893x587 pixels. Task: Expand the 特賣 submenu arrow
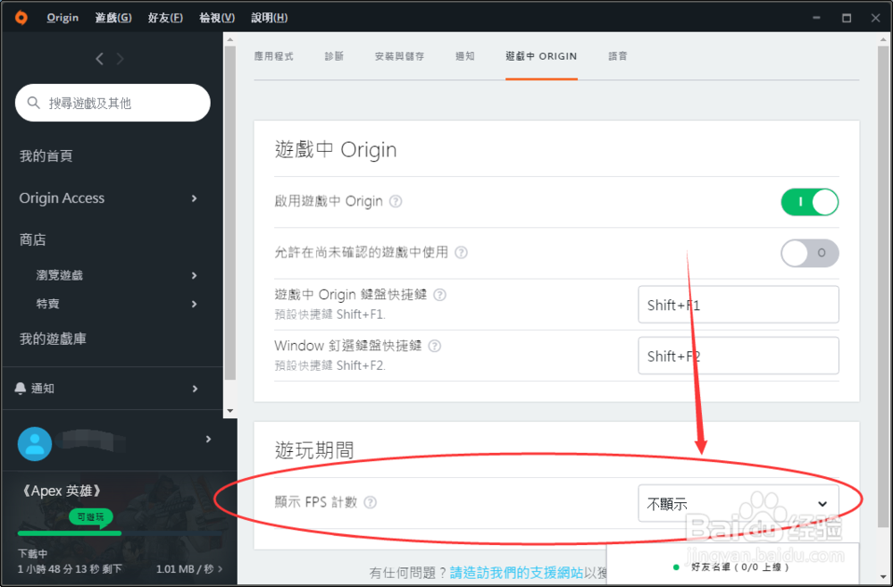tap(194, 304)
